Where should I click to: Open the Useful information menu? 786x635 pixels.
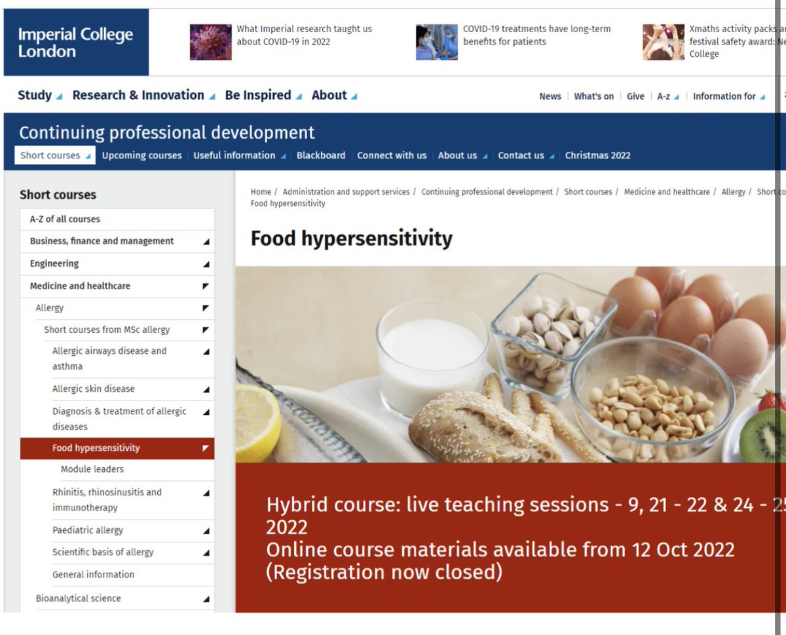(x=240, y=155)
